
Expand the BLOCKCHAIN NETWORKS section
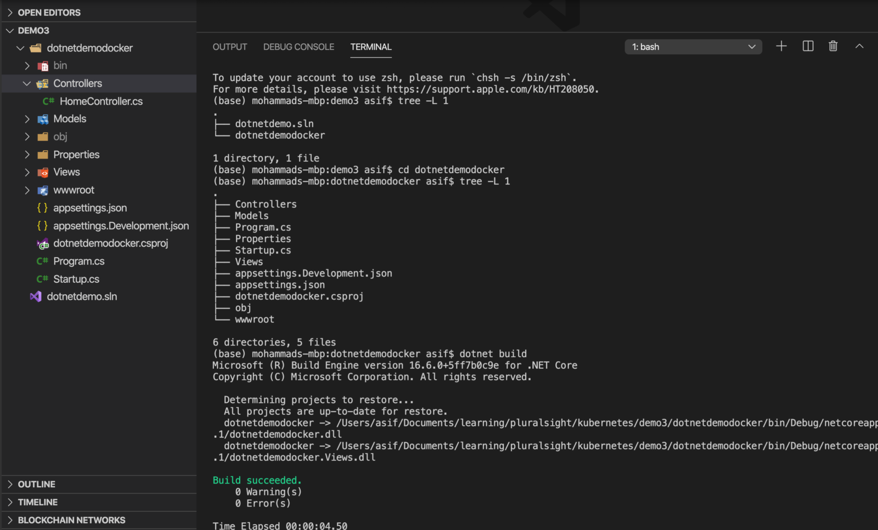tap(71, 520)
